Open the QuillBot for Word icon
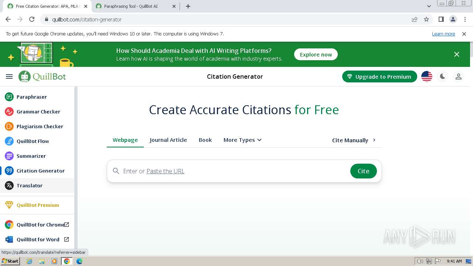The height and width of the screenshot is (266, 473). [x=9, y=239]
